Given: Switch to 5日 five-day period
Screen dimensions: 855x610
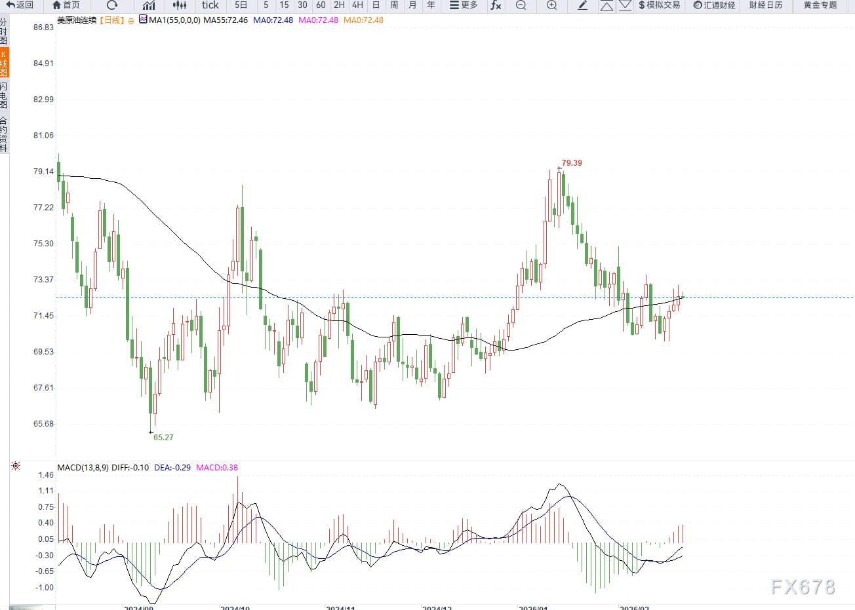Looking at the screenshot, I should click(241, 5).
